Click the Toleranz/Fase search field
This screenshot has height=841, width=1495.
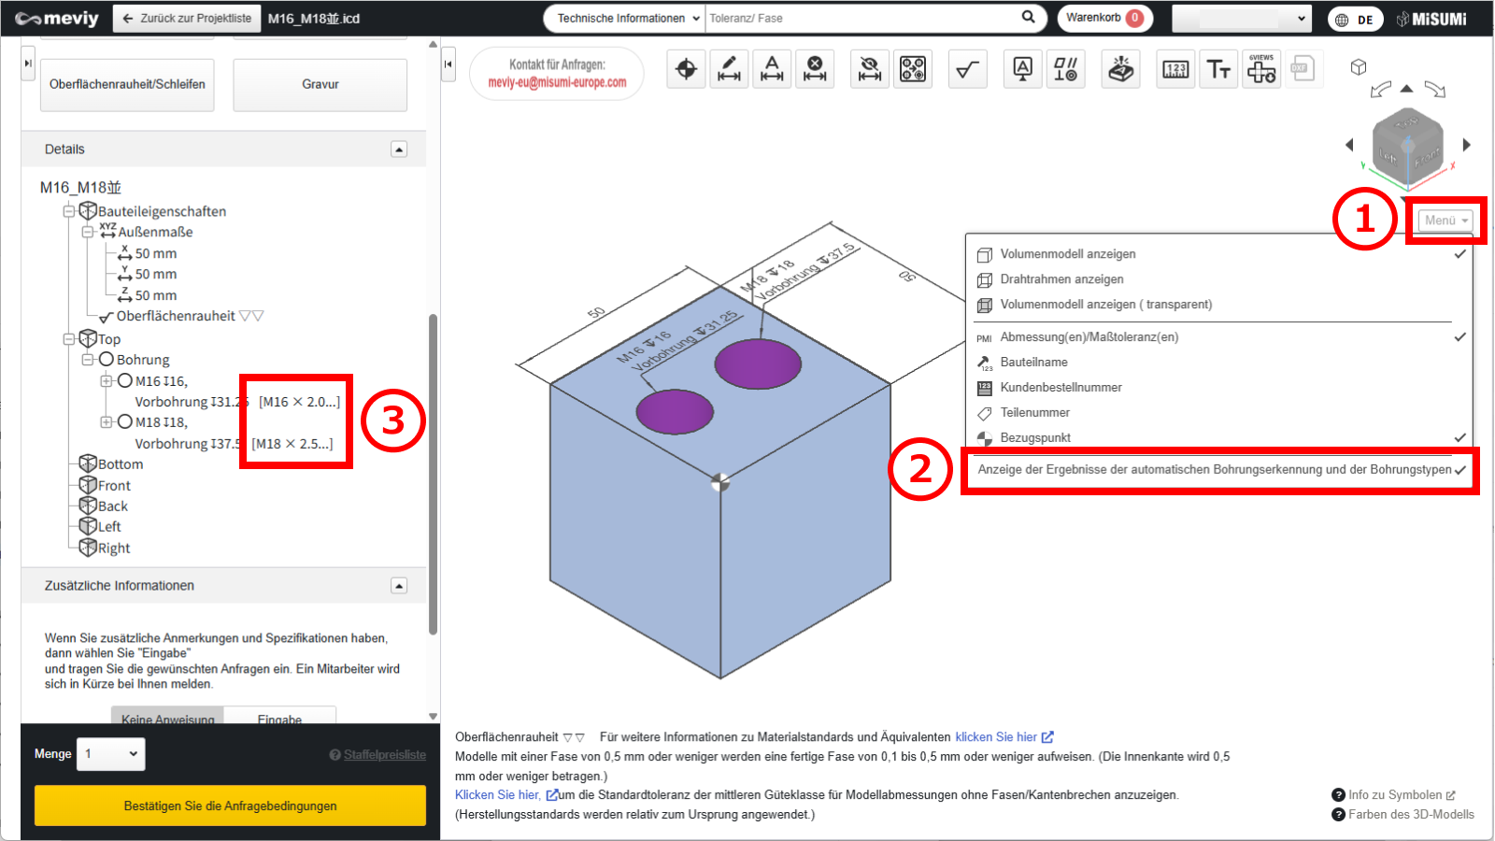[x=861, y=18]
